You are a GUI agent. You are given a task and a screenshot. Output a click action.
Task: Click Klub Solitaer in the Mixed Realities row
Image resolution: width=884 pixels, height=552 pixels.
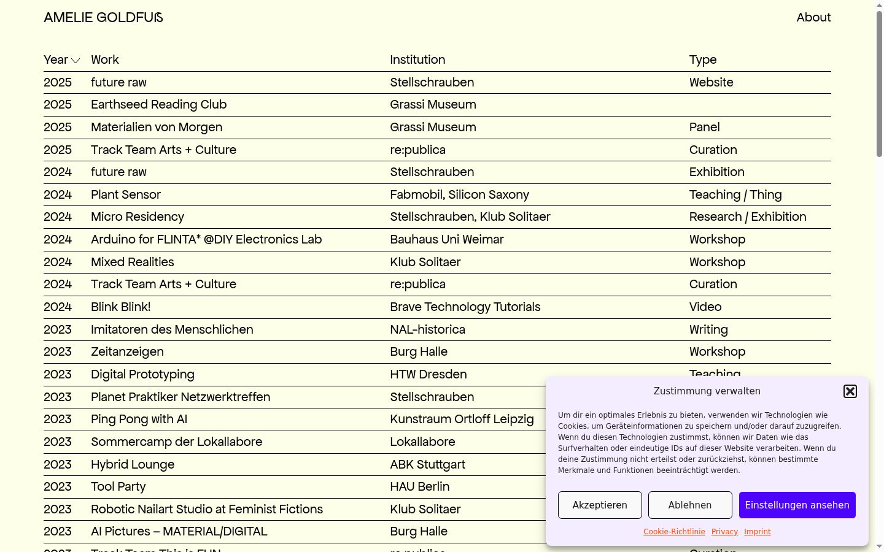click(425, 263)
